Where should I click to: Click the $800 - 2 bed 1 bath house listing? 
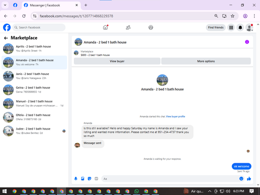95,55
